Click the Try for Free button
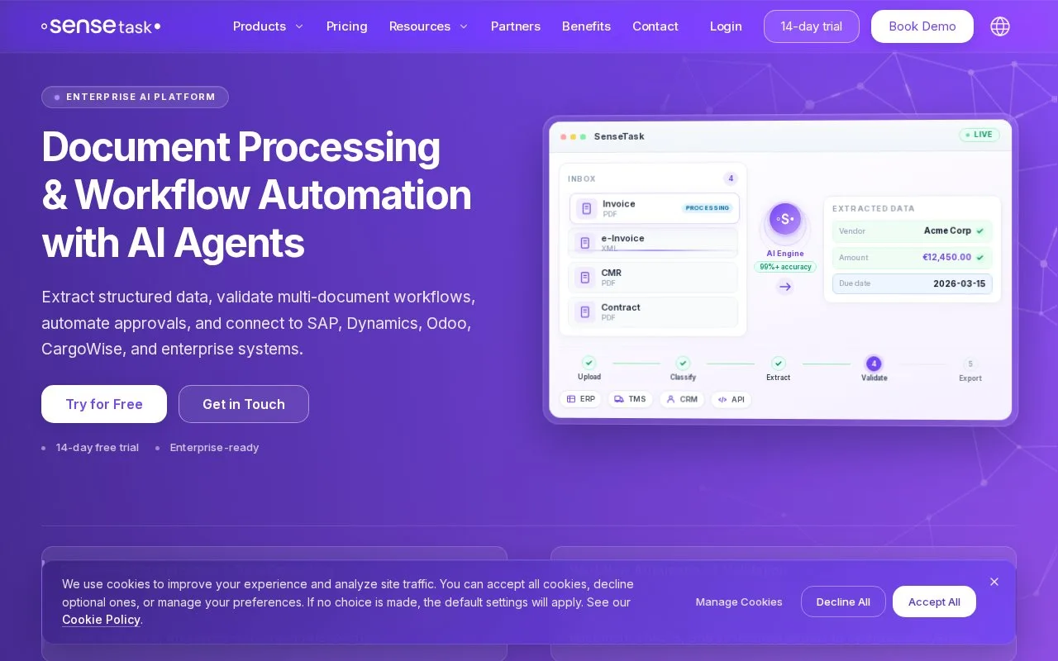 104,404
